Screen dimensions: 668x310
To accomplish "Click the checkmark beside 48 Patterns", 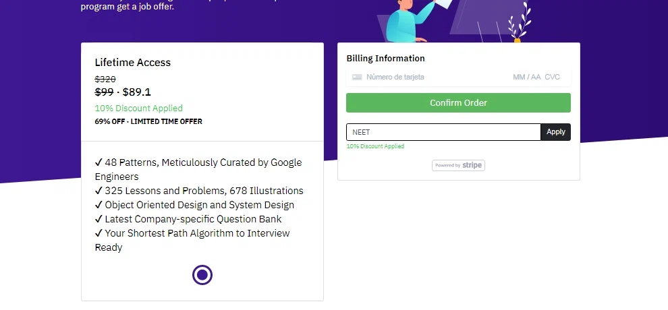I will (x=99, y=162).
